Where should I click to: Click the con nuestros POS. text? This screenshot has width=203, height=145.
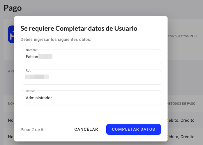coord(183,36)
